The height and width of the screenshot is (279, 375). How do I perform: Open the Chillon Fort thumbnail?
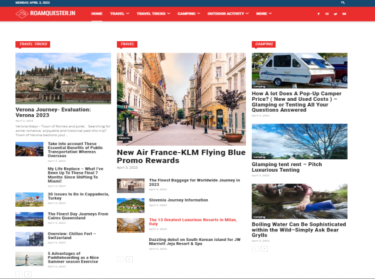[x=29, y=239]
